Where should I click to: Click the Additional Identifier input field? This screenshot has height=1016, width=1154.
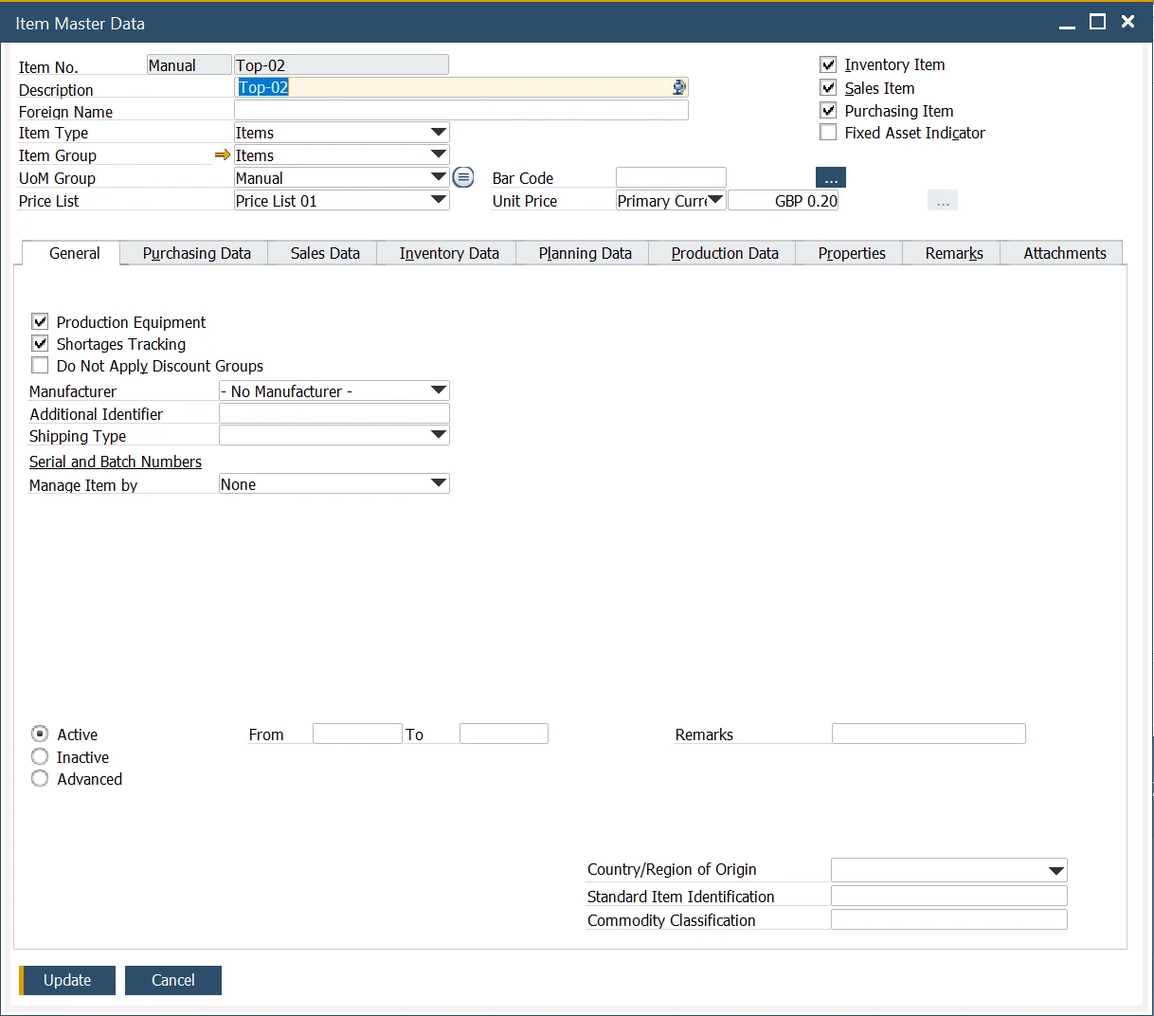(x=334, y=413)
